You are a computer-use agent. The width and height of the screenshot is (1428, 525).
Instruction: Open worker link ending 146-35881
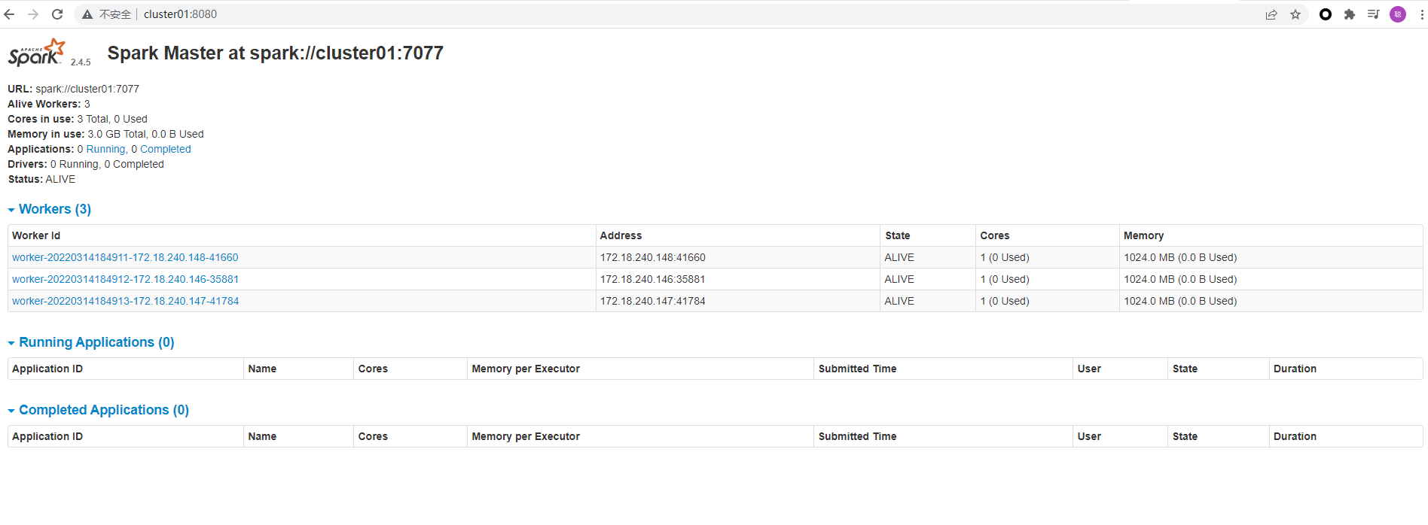click(x=125, y=279)
